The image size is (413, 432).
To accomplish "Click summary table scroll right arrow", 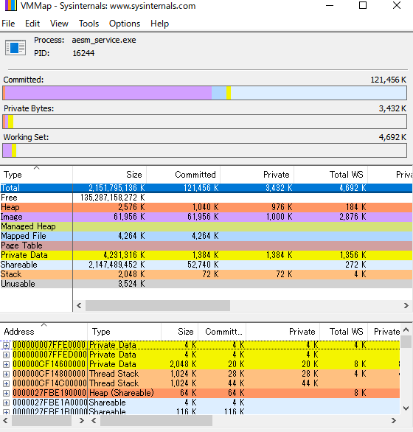I will 406,305.
